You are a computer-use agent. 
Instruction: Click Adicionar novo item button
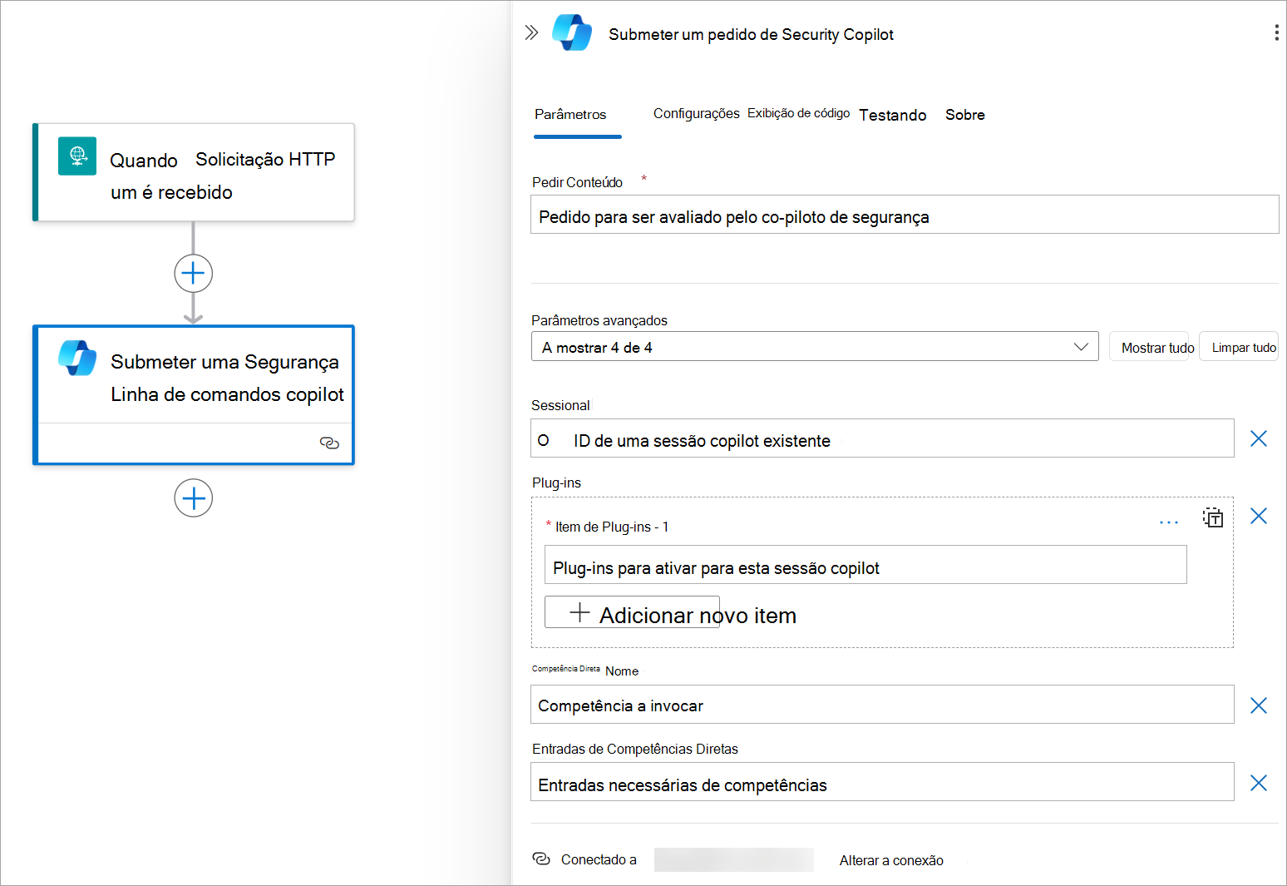point(632,612)
